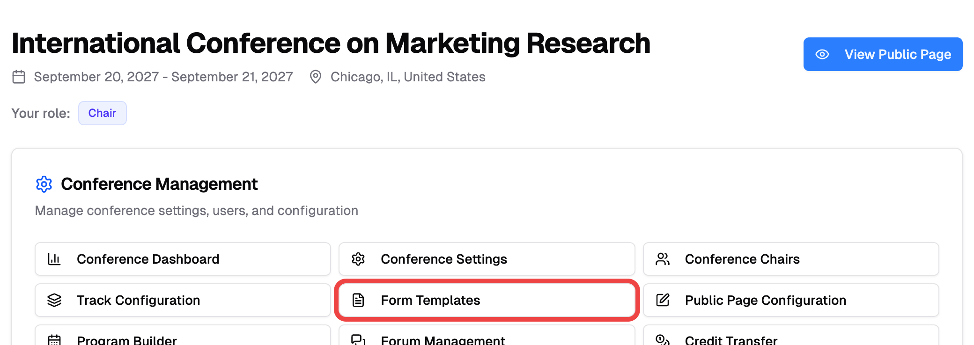Click the bar chart icon for Conference Dashboard
The width and height of the screenshot is (974, 345).
click(54, 259)
